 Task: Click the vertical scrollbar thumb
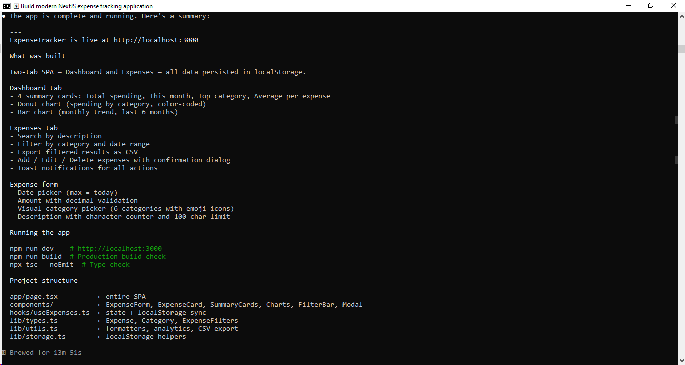click(681, 49)
